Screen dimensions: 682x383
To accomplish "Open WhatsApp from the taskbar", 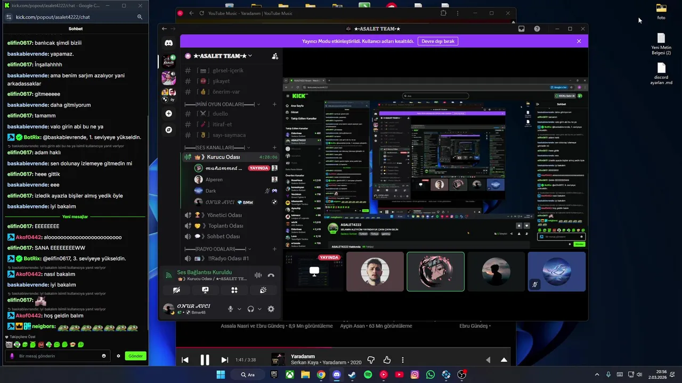I will click(431, 374).
